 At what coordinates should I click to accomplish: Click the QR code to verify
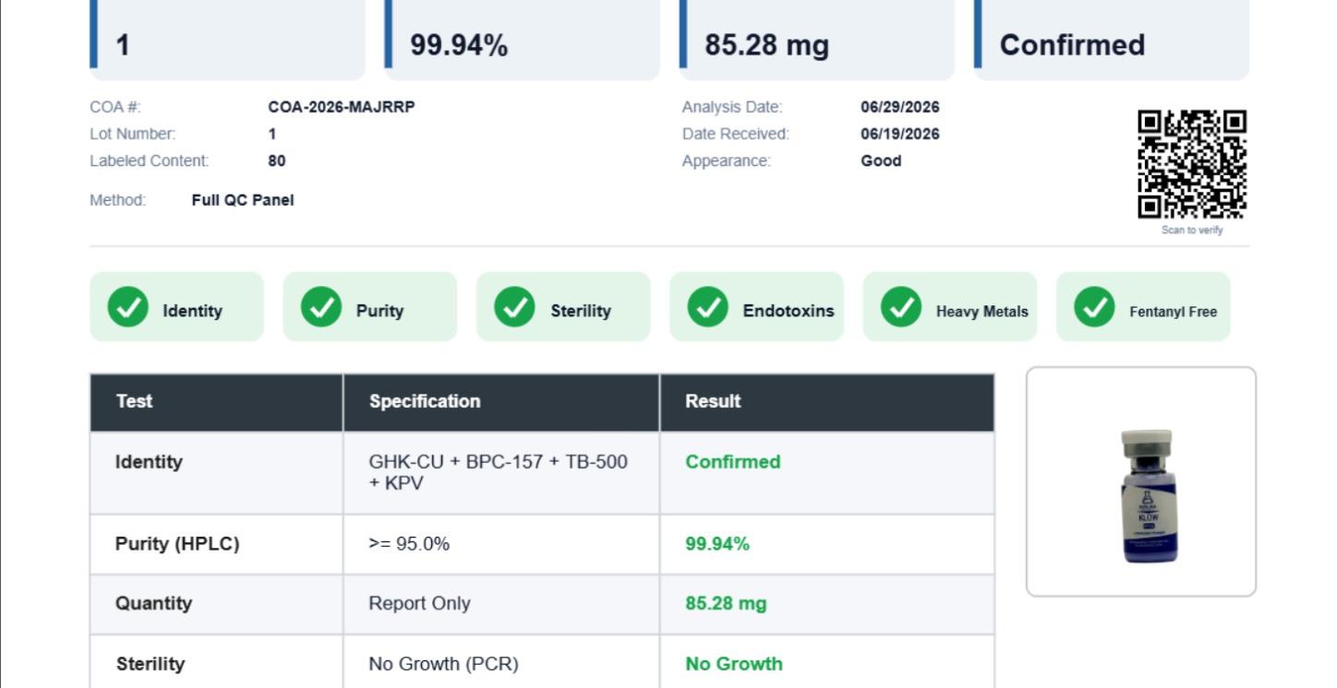coord(1192,164)
